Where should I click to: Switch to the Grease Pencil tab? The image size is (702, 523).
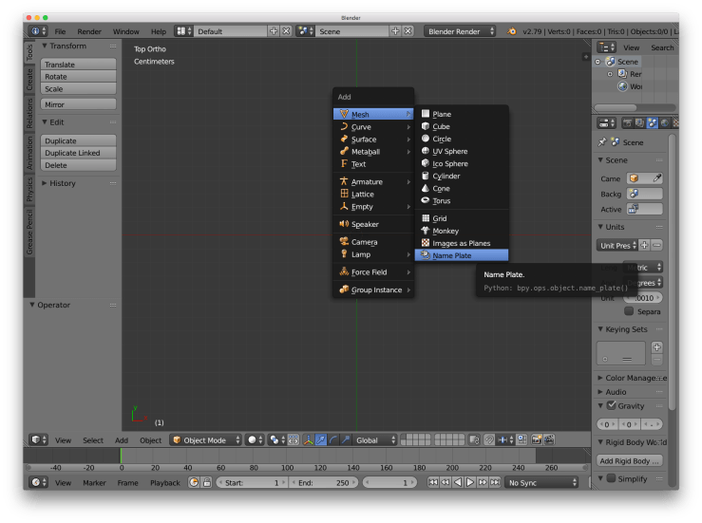(x=29, y=233)
